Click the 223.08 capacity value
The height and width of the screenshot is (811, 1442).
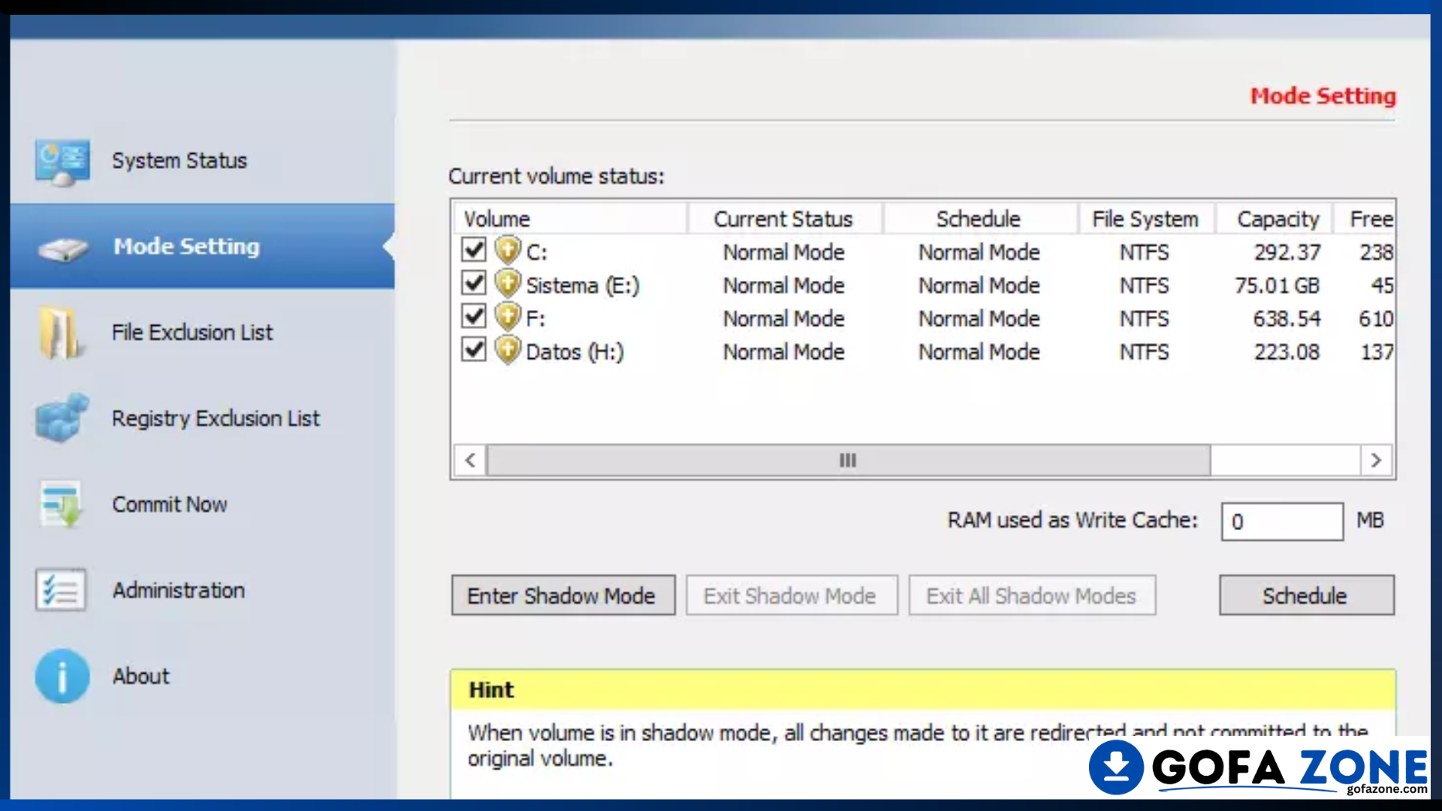click(x=1287, y=351)
